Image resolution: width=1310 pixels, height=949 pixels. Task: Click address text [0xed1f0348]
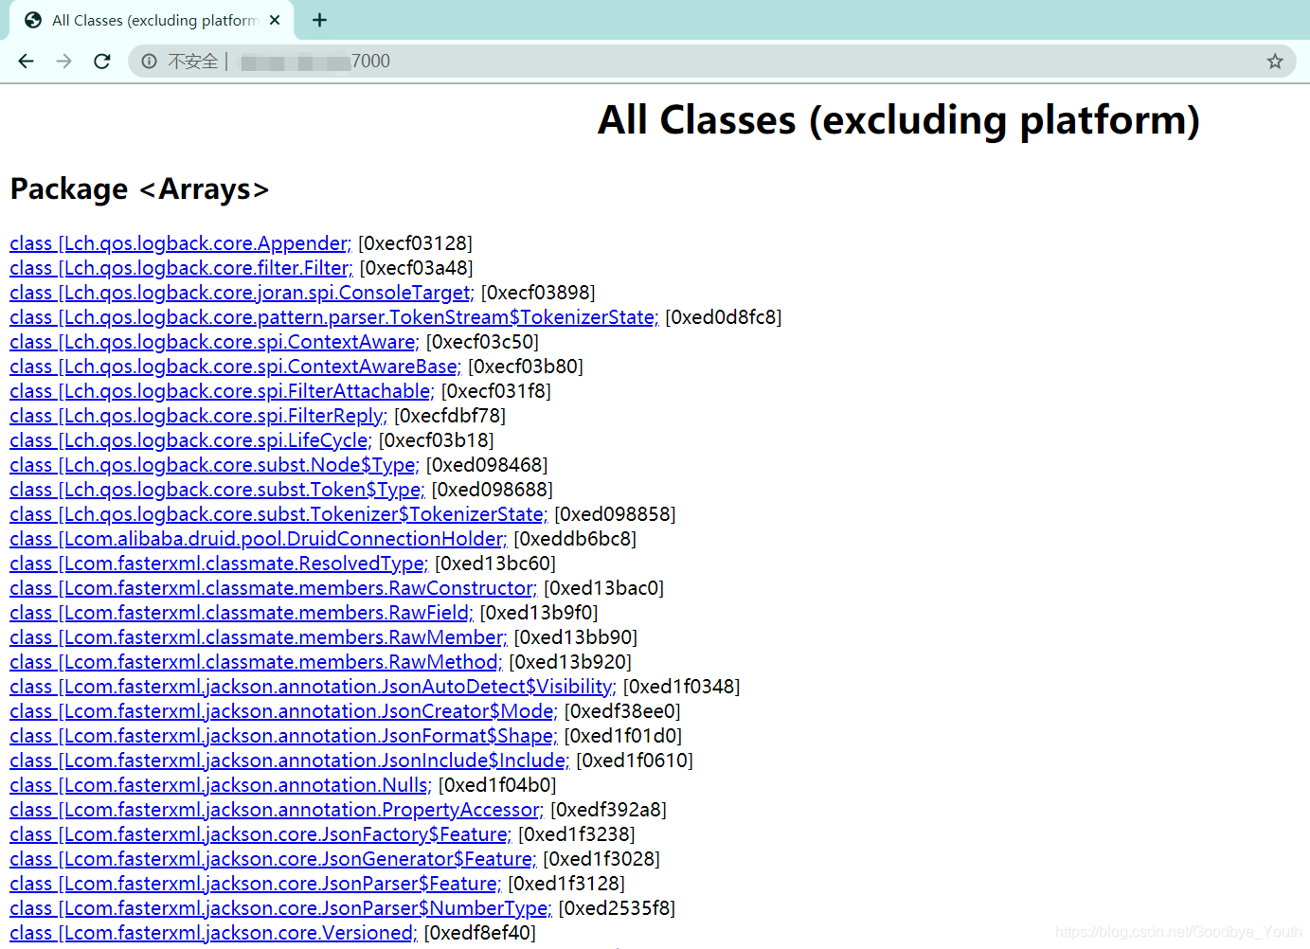point(681,687)
